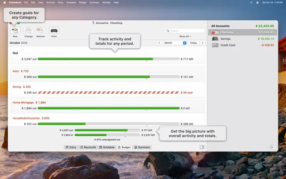
Task: Expand the Show All dropdown
Action: [185, 37]
